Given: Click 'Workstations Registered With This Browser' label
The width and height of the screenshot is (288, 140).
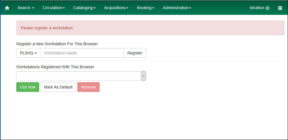Looking at the screenshot, I should pos(55,67).
